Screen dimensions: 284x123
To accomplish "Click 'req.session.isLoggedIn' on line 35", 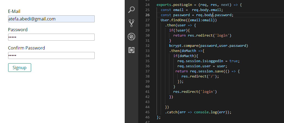I will (200, 61).
